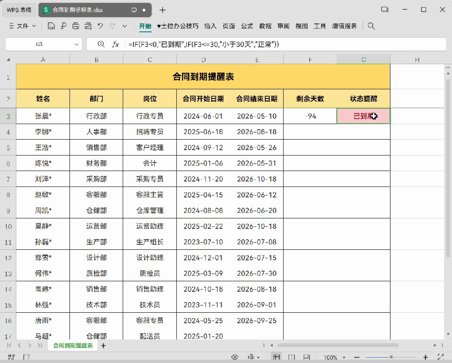452x363 pixels.
Task: Switch to the 插入 tab
Action: 210,26
